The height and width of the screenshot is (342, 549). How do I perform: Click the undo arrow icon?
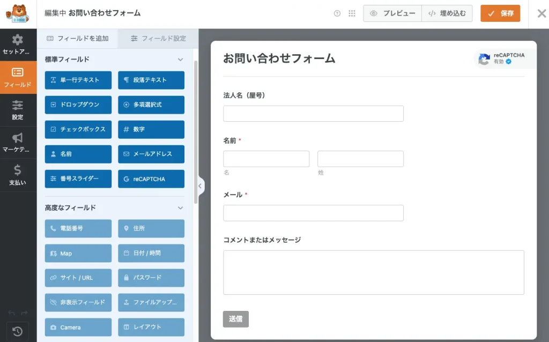click(12, 313)
